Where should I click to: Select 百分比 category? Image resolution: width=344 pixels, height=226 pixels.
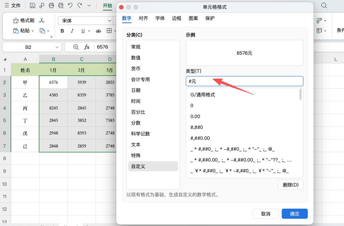point(153,112)
